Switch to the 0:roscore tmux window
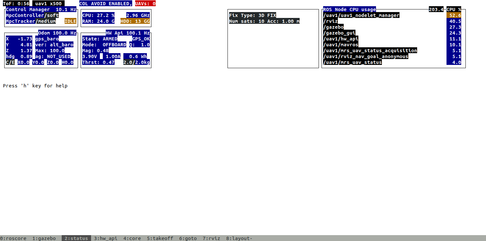486x241 pixels. tap(13, 238)
